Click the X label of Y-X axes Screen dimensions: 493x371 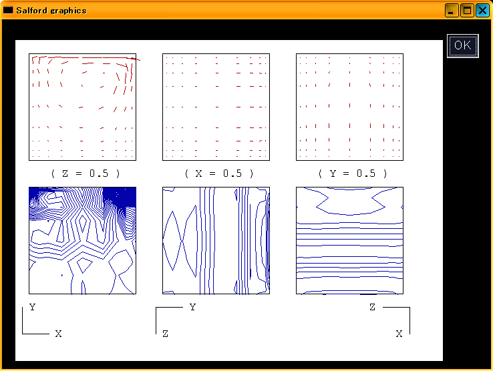(59, 334)
